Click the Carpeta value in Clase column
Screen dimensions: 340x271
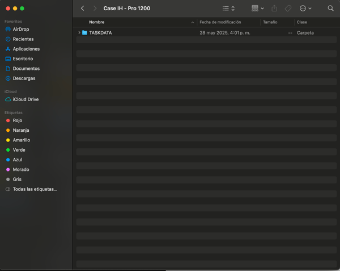pos(305,33)
